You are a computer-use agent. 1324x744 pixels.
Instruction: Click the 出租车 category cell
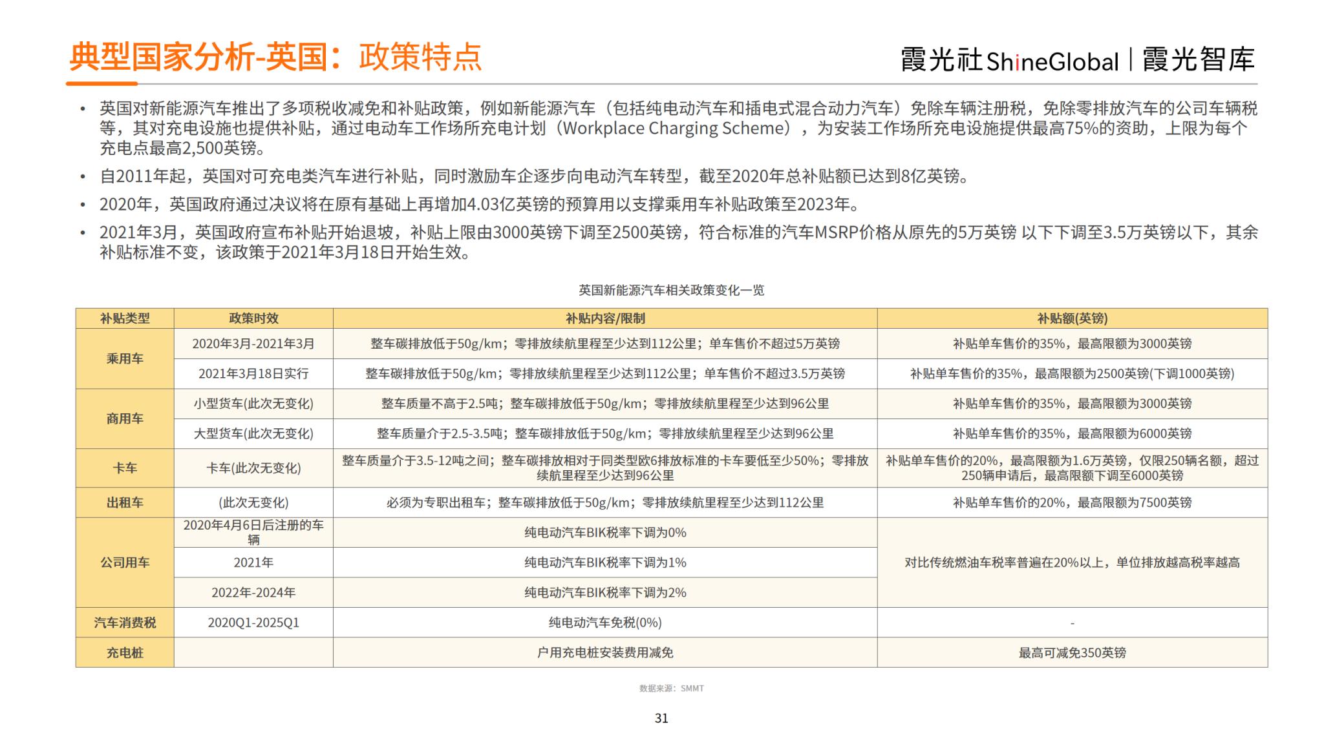point(125,502)
